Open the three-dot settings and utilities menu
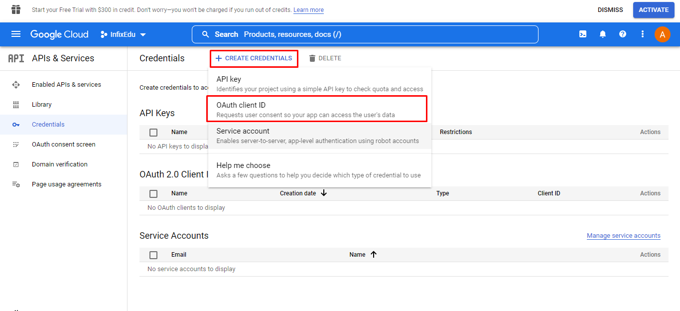Viewport: 680px width, 311px height. 643,34
